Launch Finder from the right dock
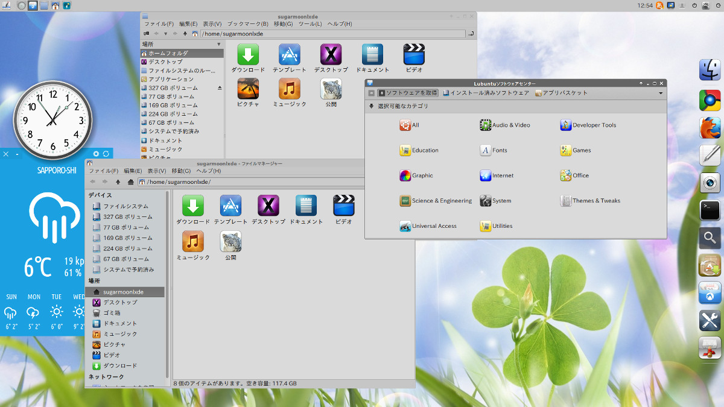Screen dimensions: 724x407 coord(710,70)
